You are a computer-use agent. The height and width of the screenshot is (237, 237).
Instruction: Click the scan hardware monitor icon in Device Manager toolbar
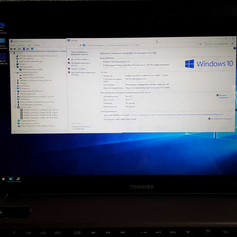point(32,49)
